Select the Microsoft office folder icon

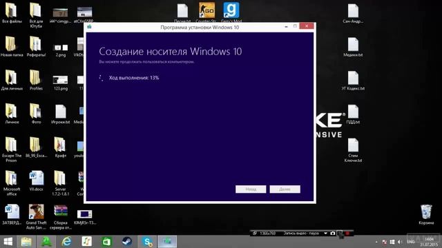pos(11,183)
